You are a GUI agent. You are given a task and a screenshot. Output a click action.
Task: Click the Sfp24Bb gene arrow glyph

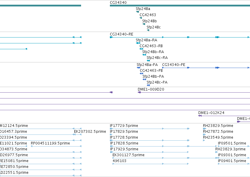[144, 24]
